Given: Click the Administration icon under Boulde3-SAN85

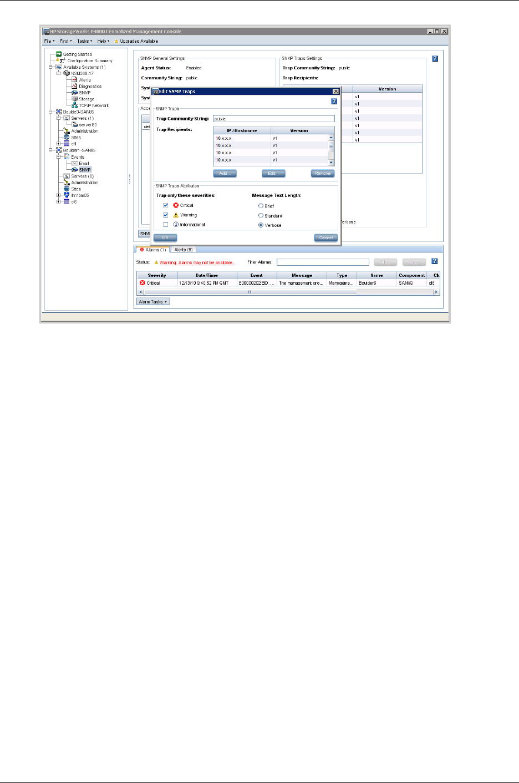Looking at the screenshot, I should point(67,131).
